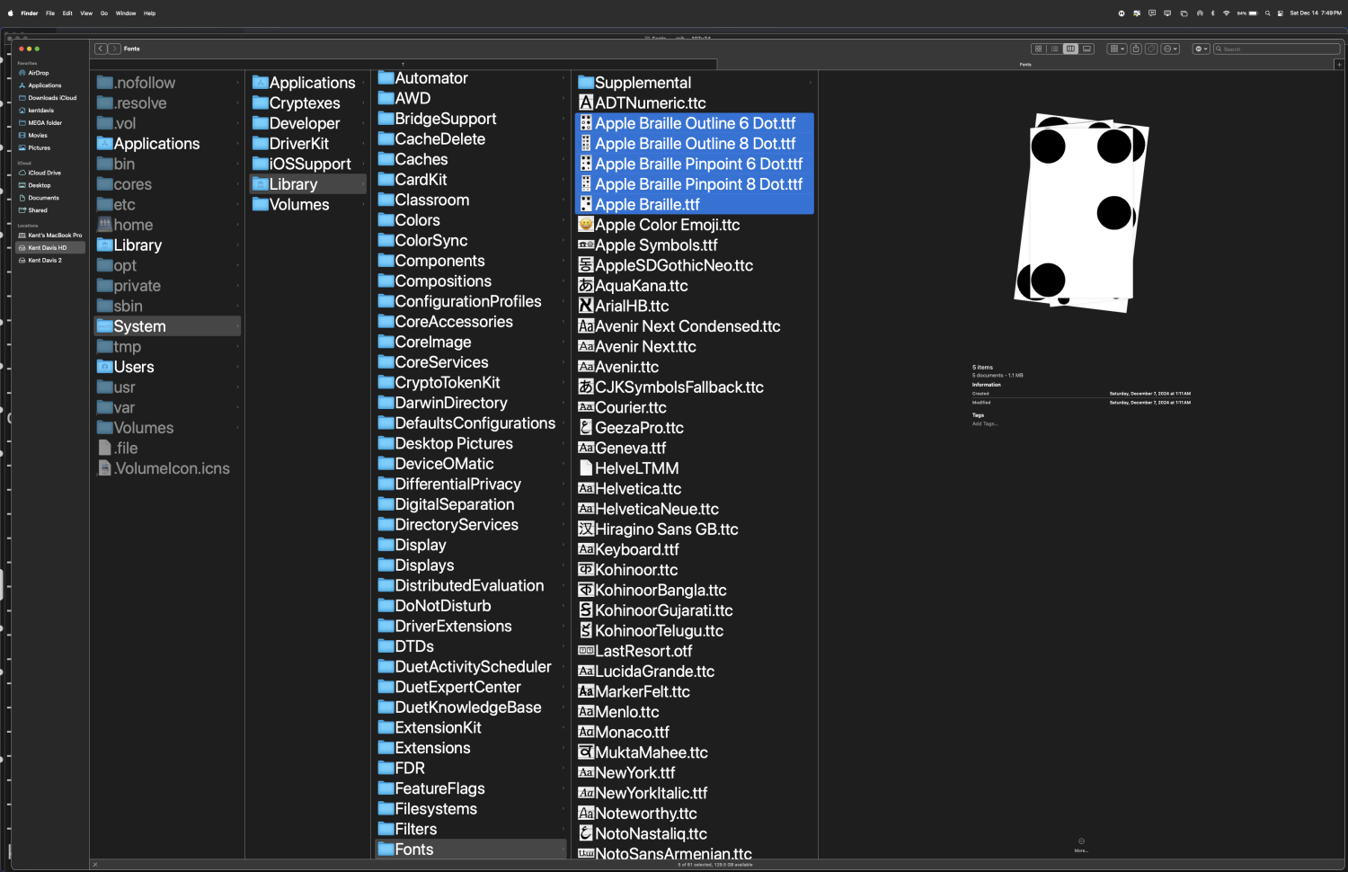Click the new tab plus button
This screenshot has height=872, width=1348.
pyautogui.click(x=1339, y=65)
